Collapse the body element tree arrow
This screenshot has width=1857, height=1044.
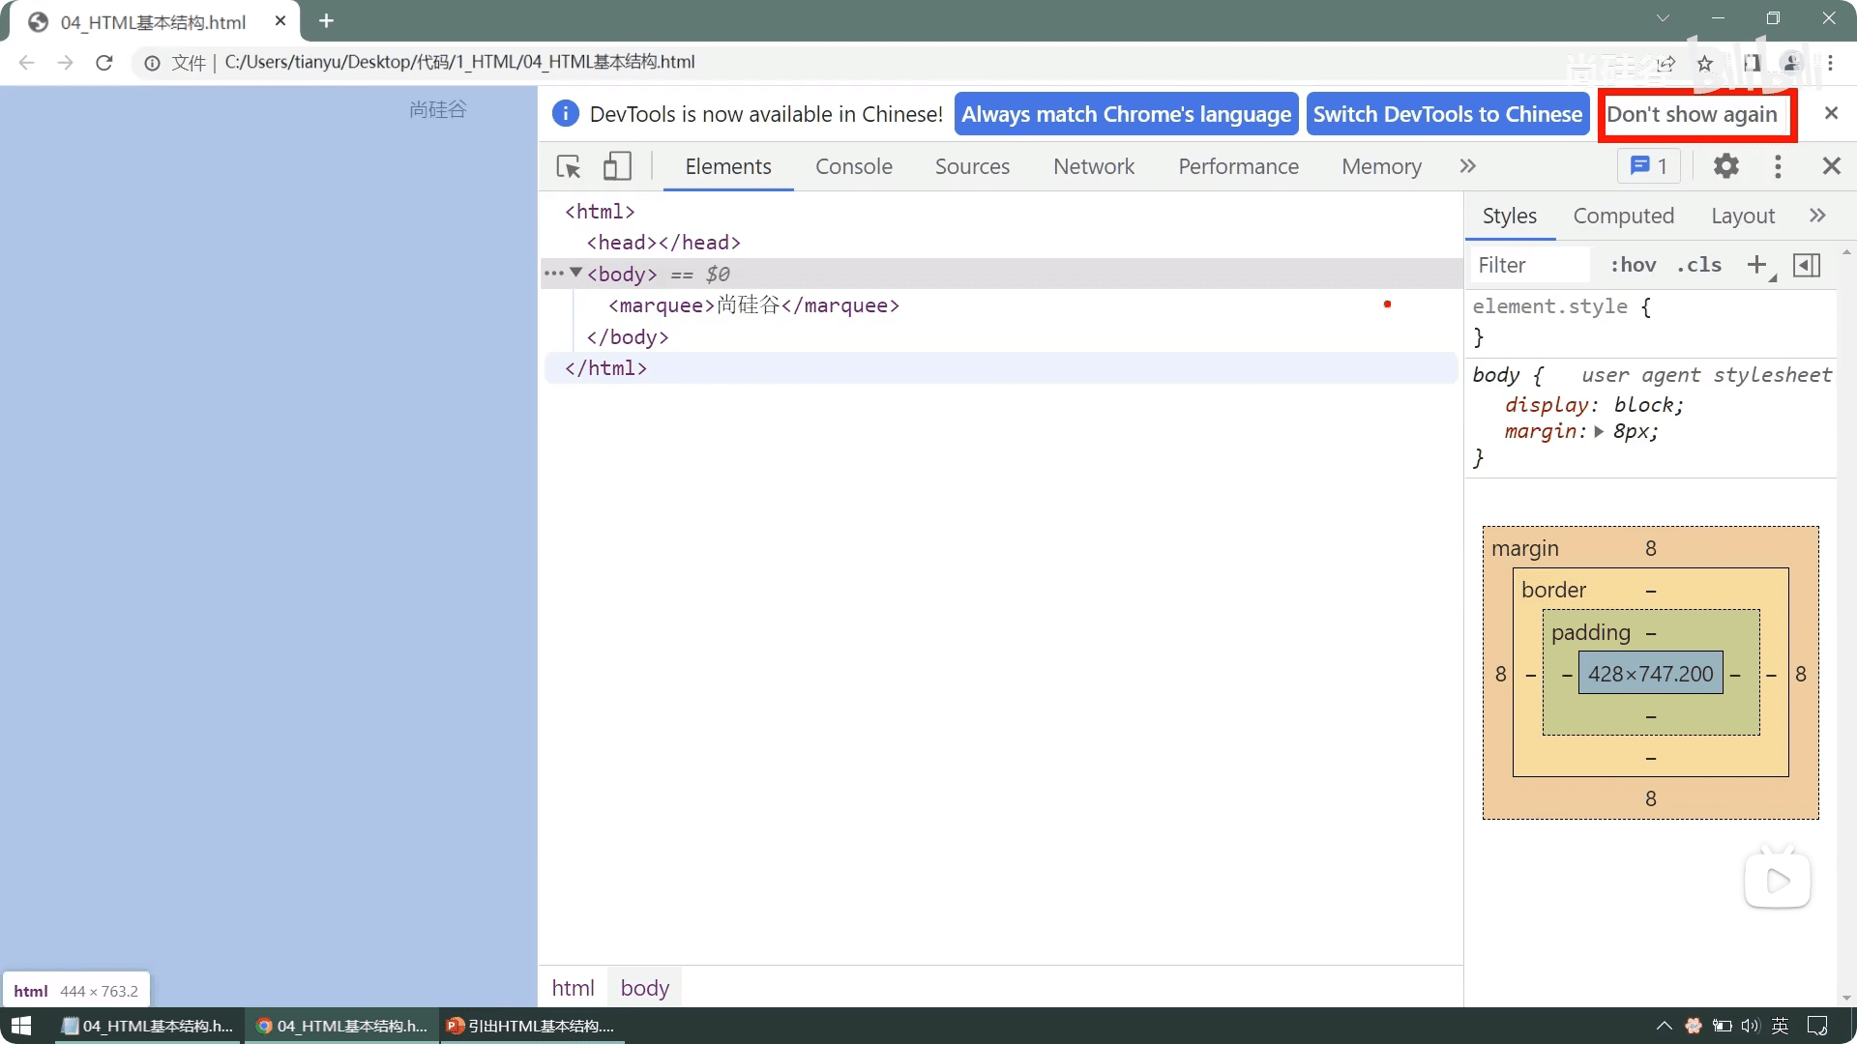[576, 273]
